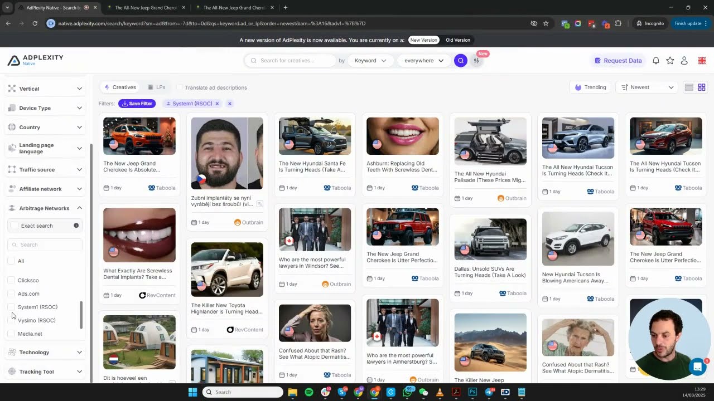Switch to grid view layout
Viewport: 714px width, 401px height.
tap(702, 87)
